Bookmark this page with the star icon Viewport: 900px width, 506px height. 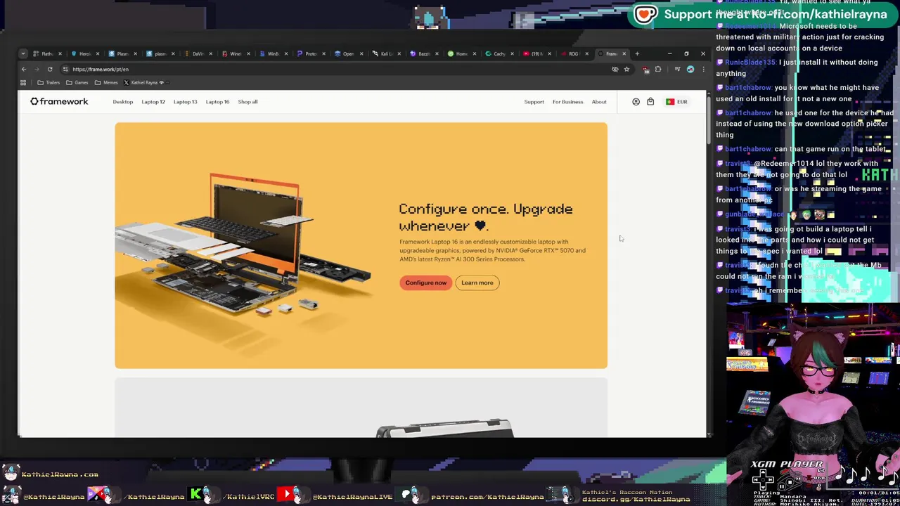626,69
